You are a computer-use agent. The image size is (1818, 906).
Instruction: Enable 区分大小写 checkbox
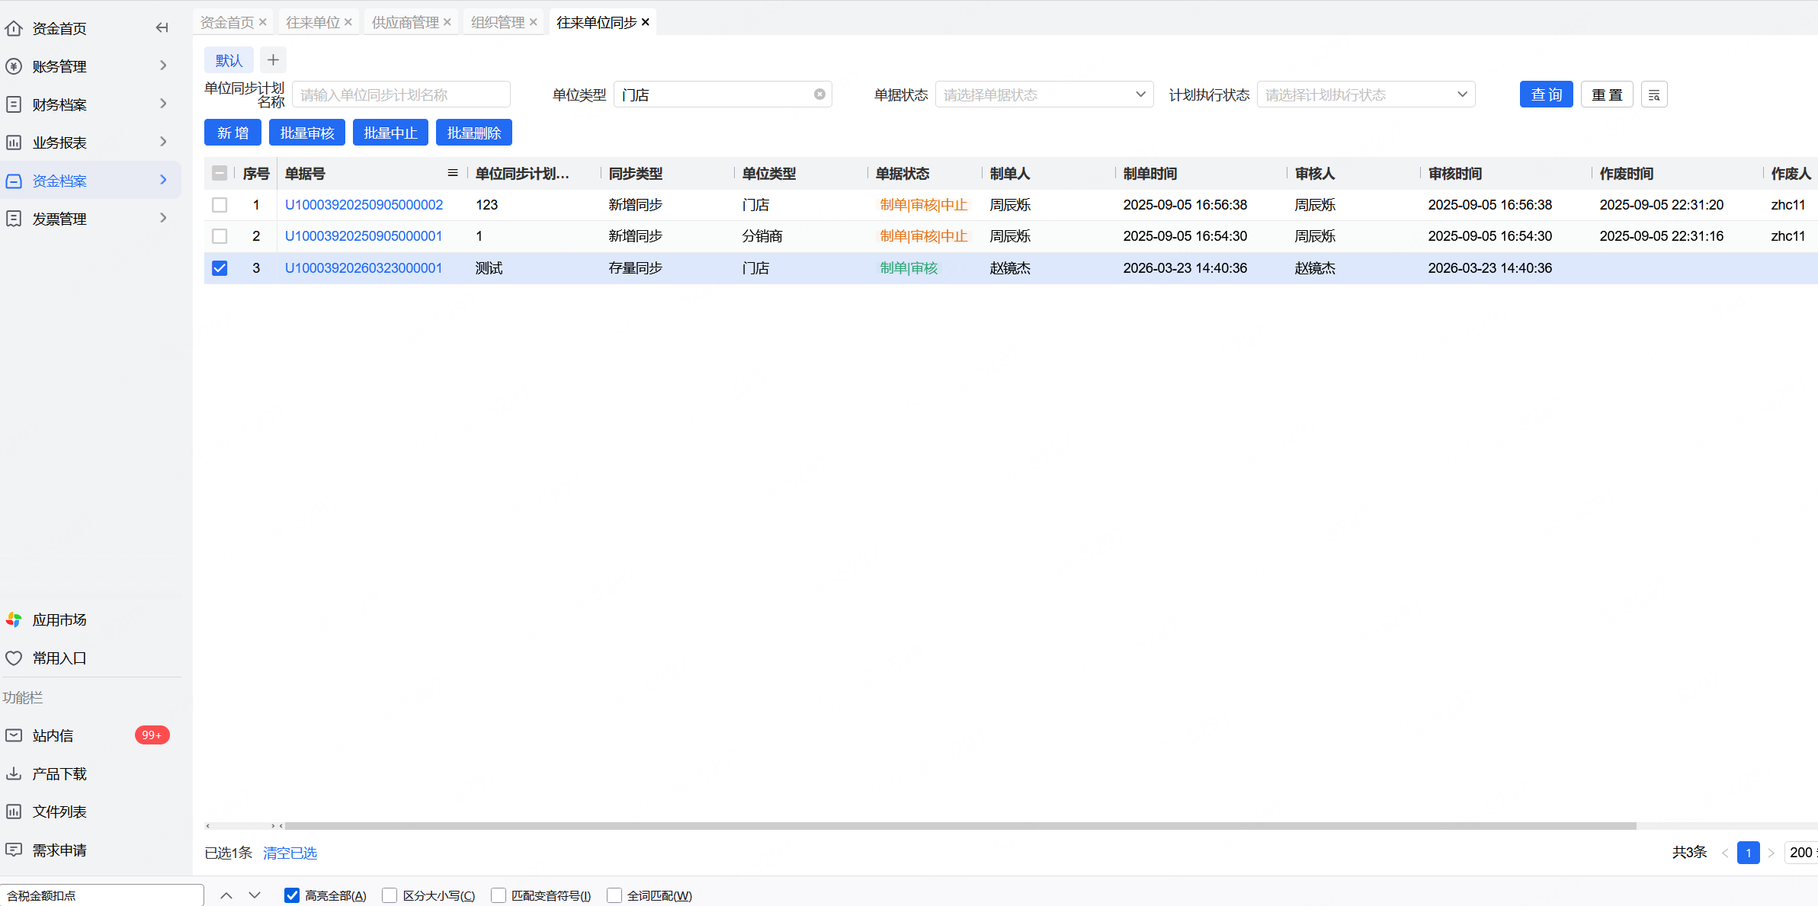(390, 895)
